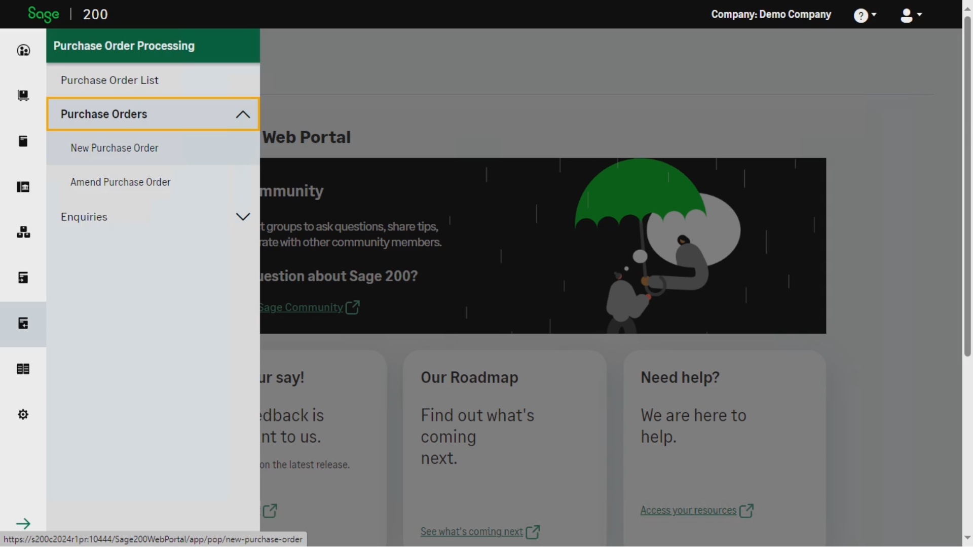Click the Company: Demo Company label
Viewport: 973px width, 547px height.
[x=771, y=14]
